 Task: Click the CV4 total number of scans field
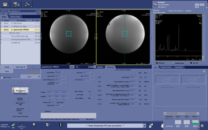tap(133, 82)
